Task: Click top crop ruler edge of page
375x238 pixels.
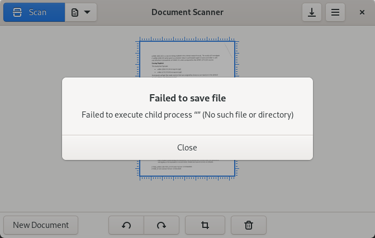Action: pyautogui.click(x=187, y=40)
